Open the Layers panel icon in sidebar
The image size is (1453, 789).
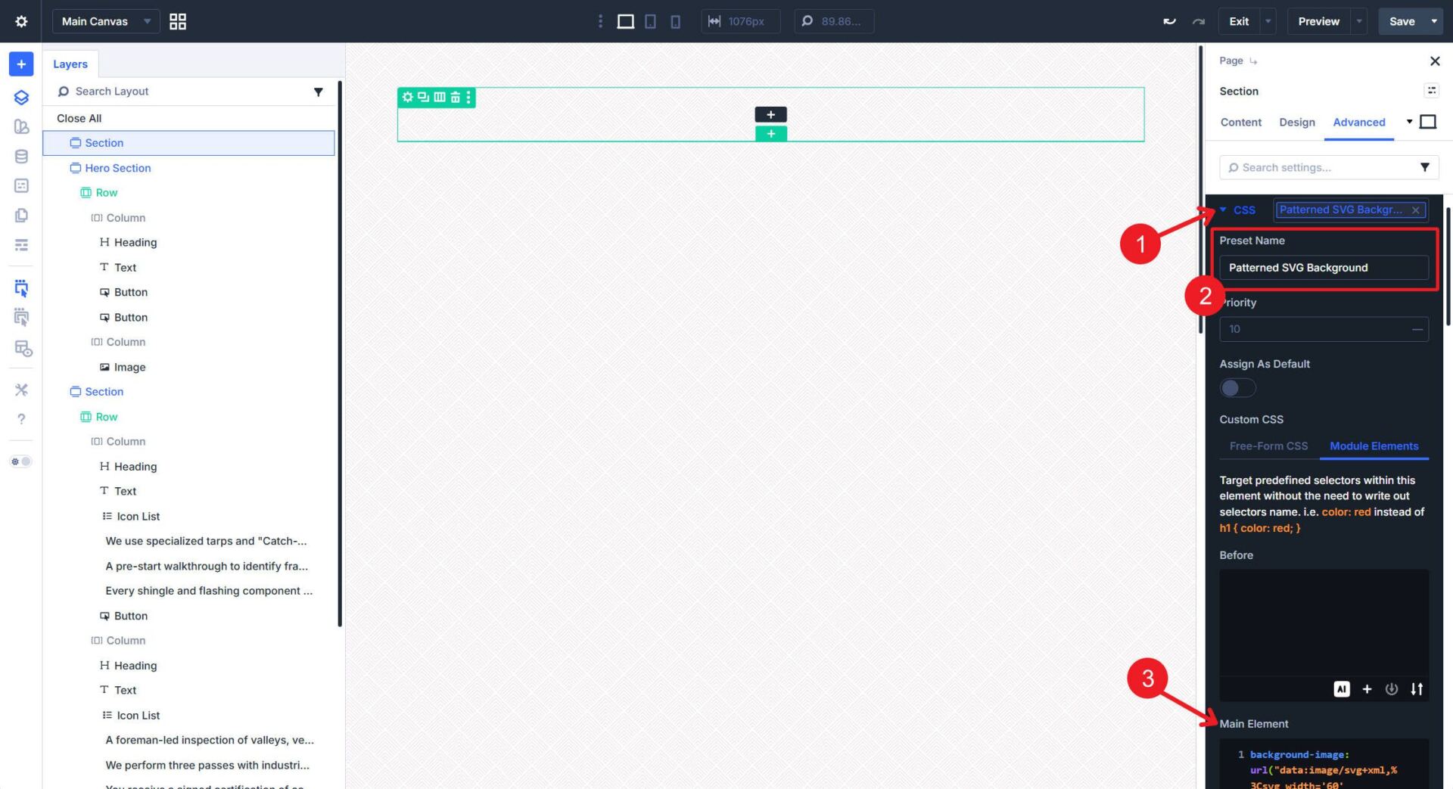(x=21, y=97)
